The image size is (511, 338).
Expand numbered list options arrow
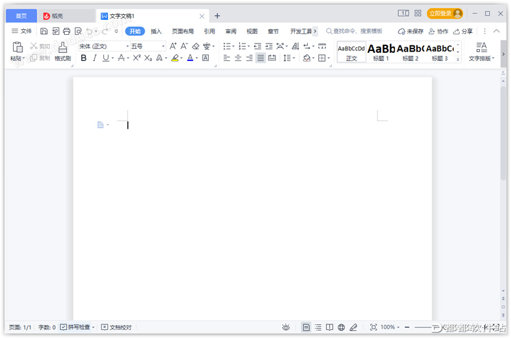pyautogui.click(x=248, y=46)
